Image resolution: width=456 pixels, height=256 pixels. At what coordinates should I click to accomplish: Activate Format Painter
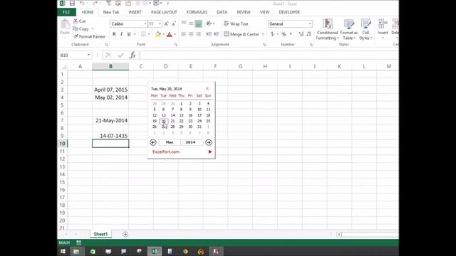[x=89, y=36]
